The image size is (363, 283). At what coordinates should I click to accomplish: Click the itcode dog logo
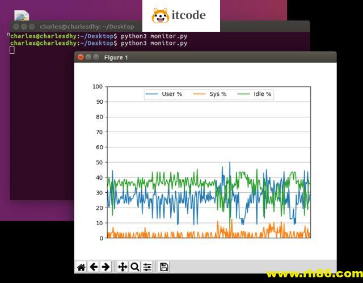click(x=160, y=15)
